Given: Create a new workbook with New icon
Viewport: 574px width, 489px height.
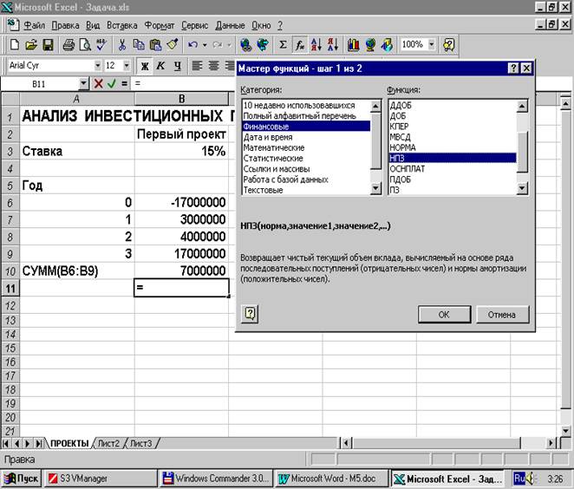Looking at the screenshot, I should pyautogui.click(x=14, y=45).
